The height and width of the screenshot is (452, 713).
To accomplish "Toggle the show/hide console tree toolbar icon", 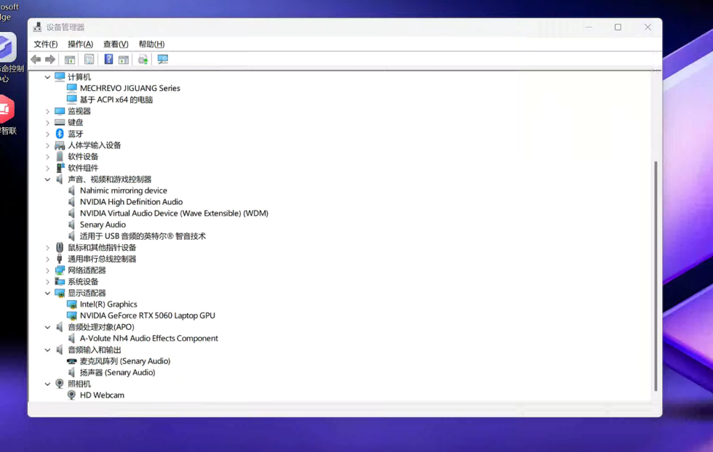I will [x=70, y=60].
